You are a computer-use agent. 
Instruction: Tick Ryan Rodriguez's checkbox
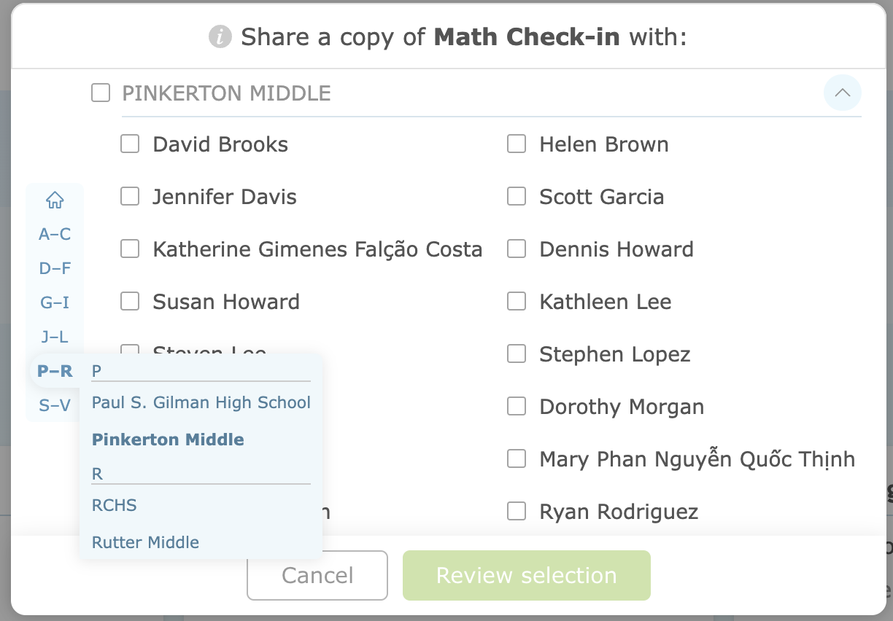click(516, 511)
